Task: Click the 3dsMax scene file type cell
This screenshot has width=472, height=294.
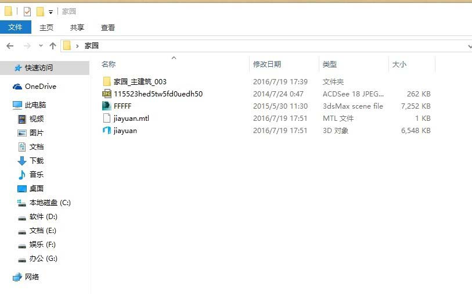Action: (x=353, y=106)
